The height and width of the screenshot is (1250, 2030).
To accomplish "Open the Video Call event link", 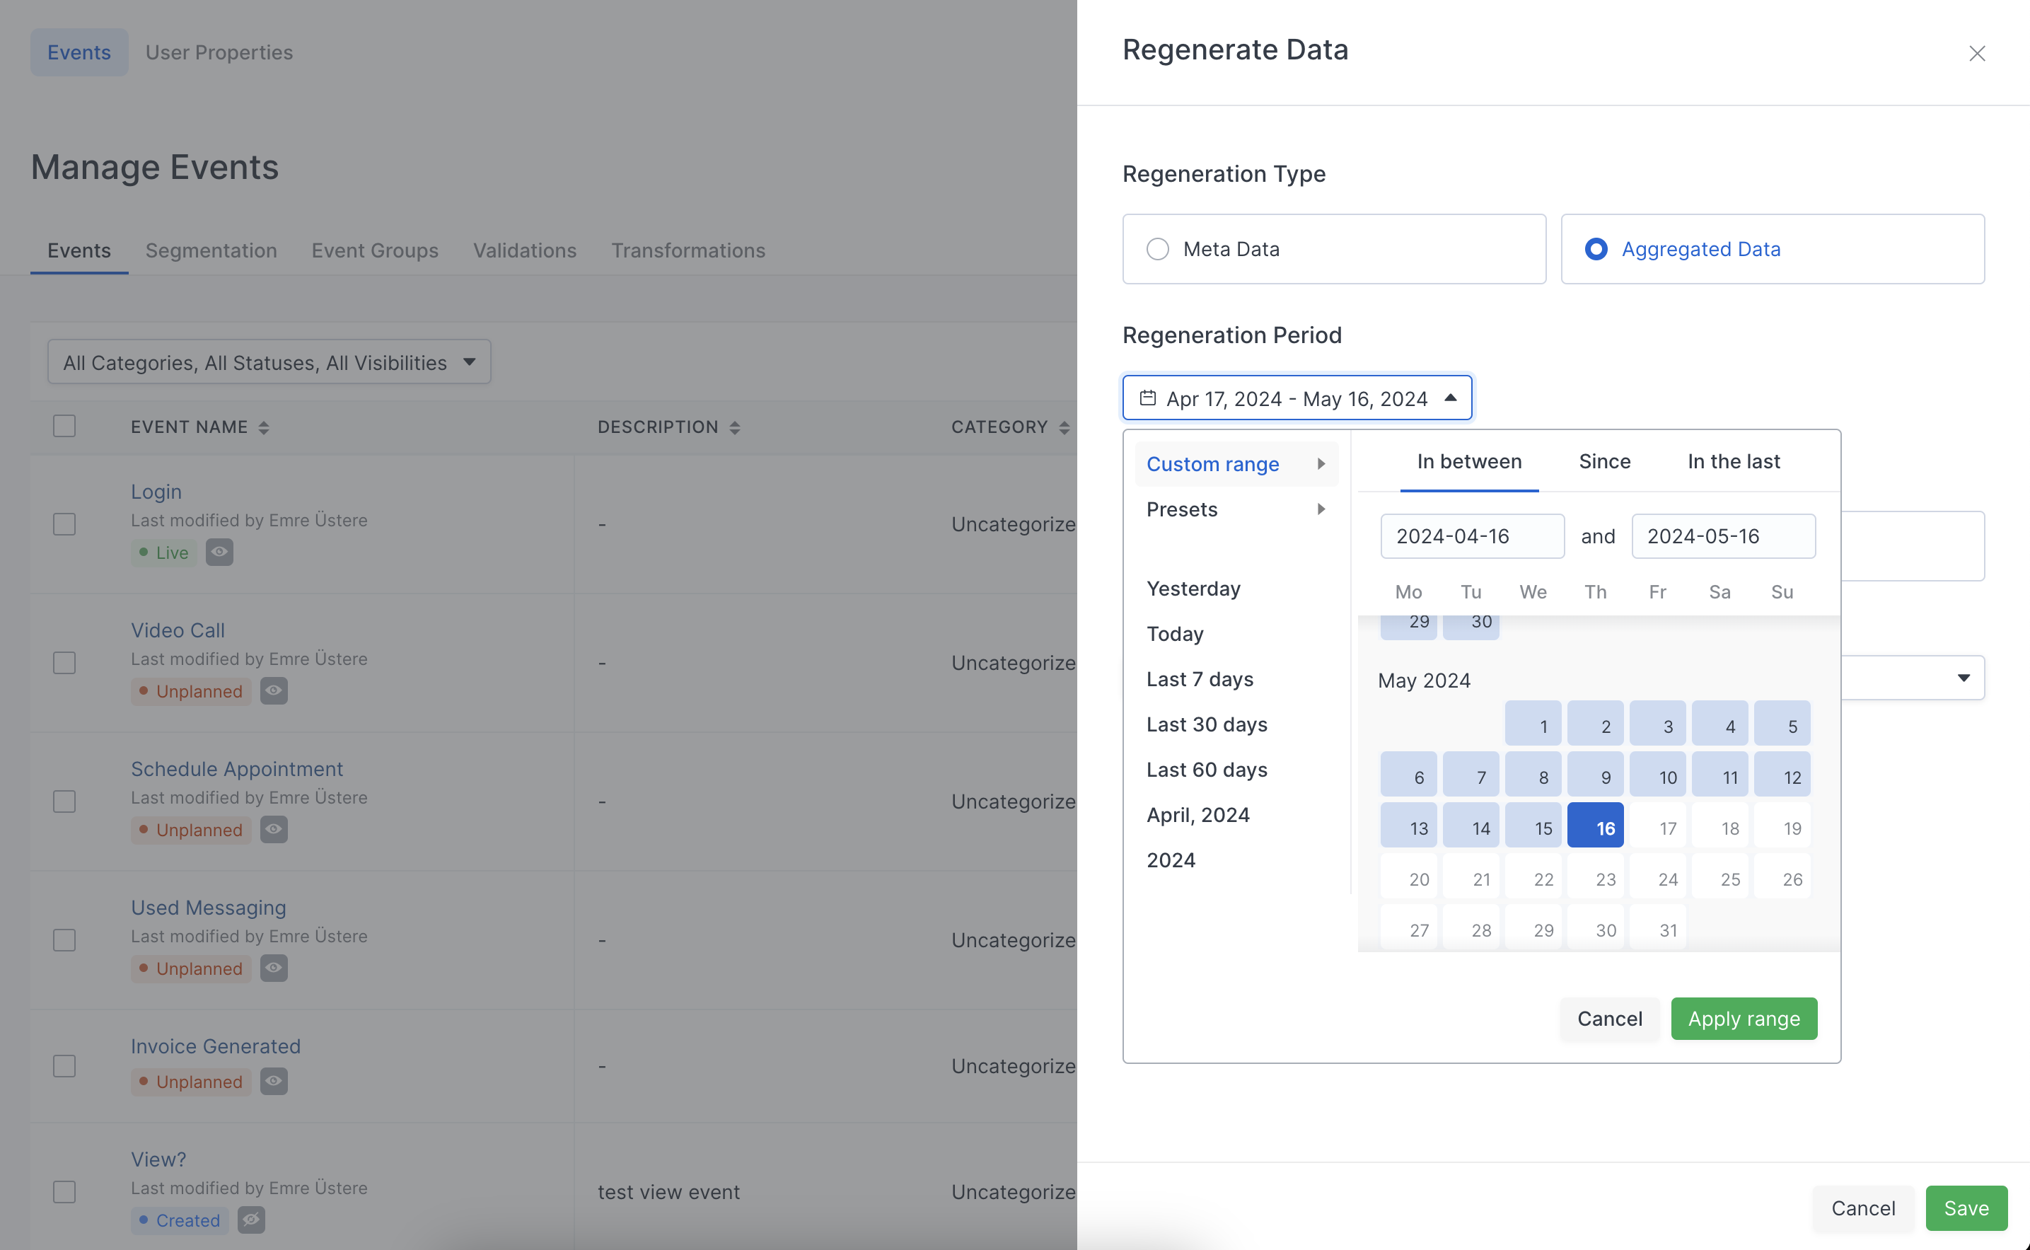I will pos(178,630).
